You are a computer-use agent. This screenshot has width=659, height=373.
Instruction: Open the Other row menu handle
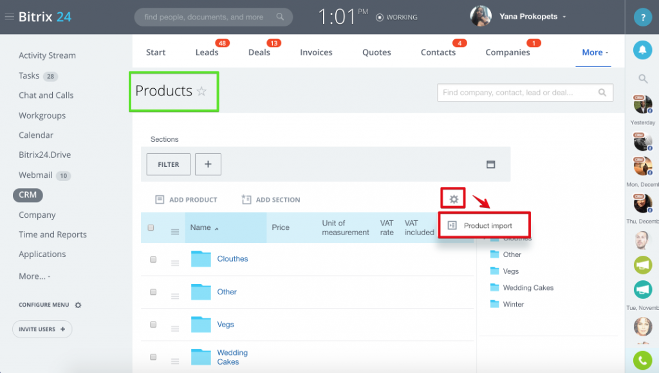[x=175, y=296]
